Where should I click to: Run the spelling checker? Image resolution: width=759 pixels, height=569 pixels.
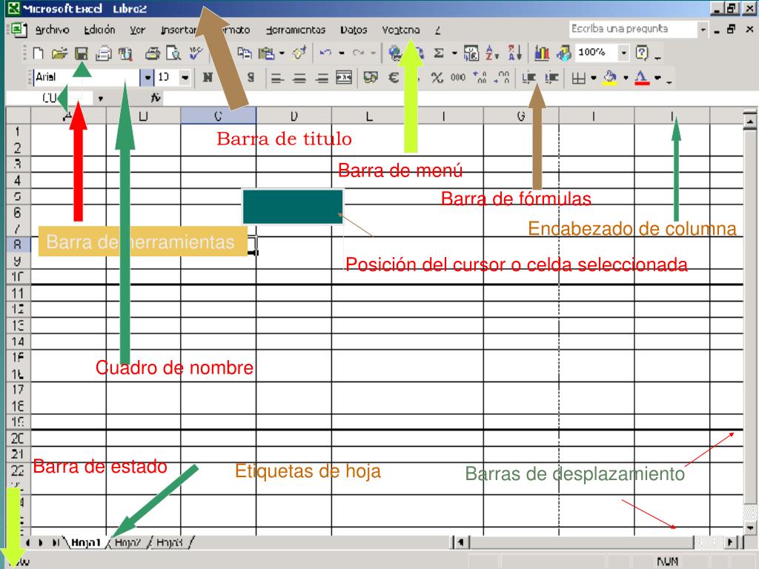point(196,53)
